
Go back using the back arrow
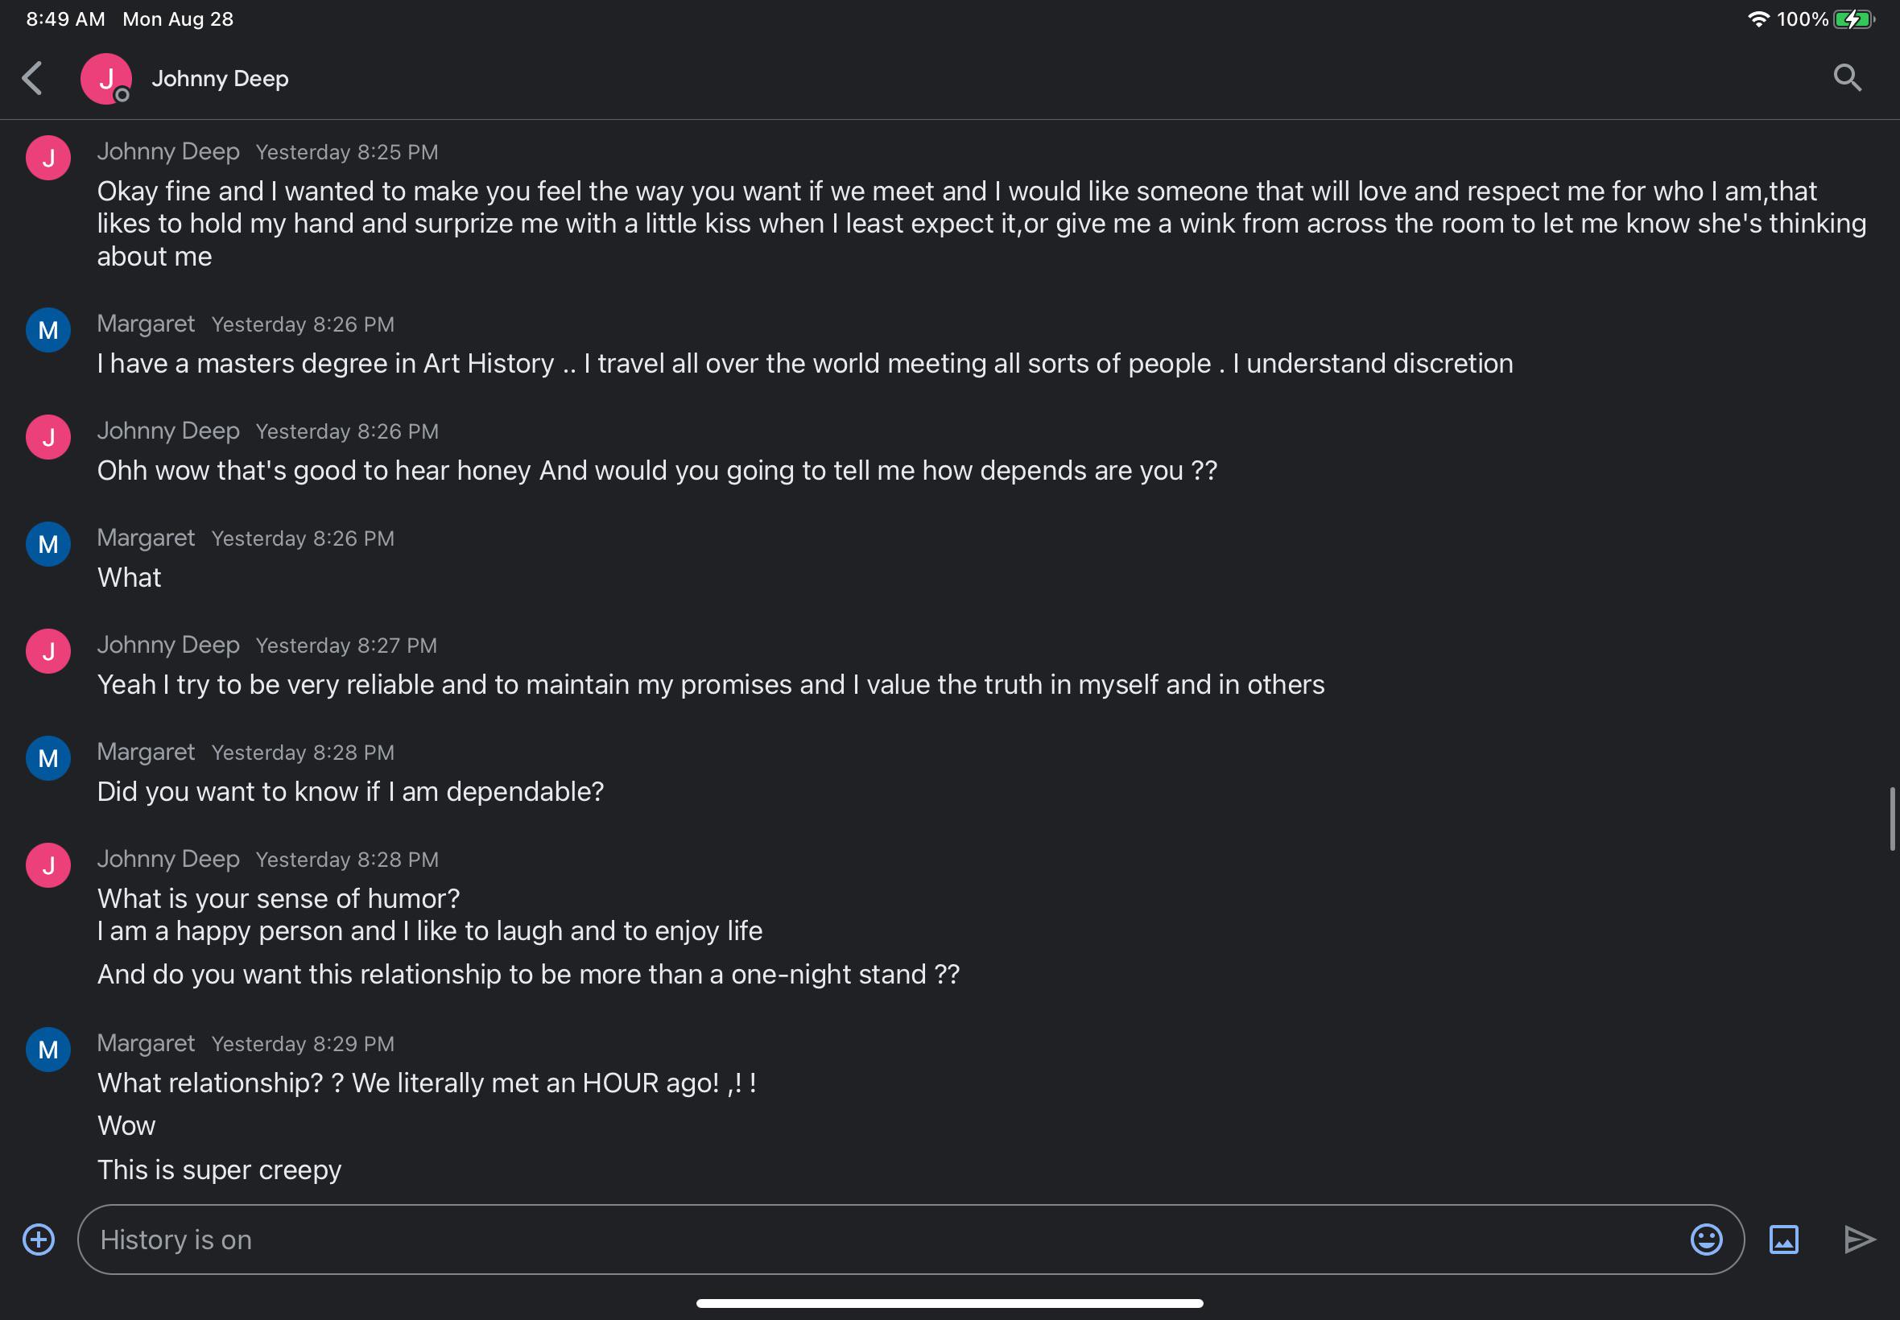pyautogui.click(x=32, y=77)
